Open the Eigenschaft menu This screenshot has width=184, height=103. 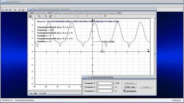pyautogui.click(x=90, y=13)
